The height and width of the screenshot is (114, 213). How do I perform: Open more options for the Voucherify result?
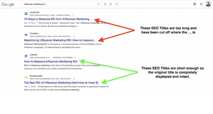[73, 15]
